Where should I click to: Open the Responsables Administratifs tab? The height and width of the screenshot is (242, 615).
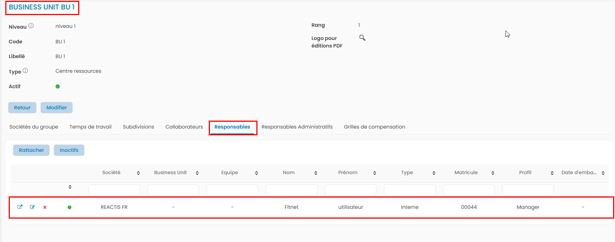(297, 127)
